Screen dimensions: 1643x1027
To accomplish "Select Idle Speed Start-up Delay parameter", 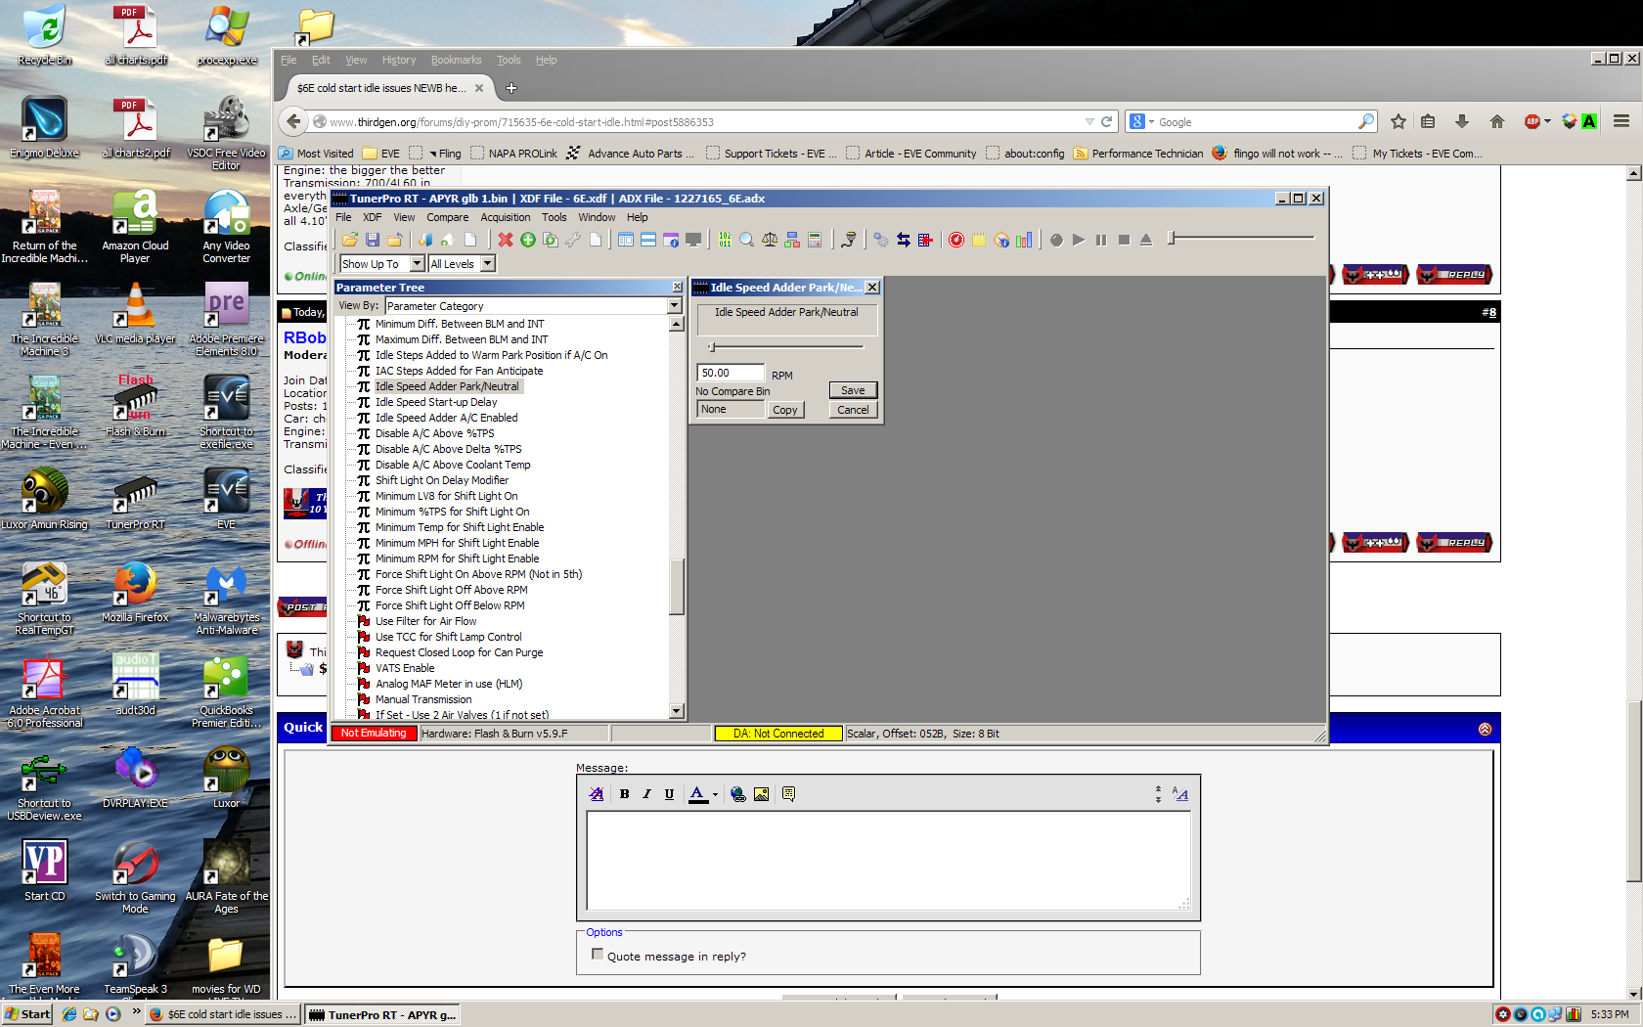I will point(436,402).
